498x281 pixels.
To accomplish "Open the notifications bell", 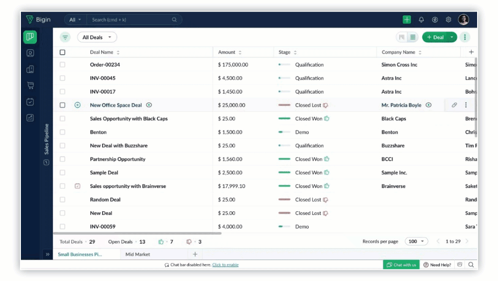I will (421, 20).
